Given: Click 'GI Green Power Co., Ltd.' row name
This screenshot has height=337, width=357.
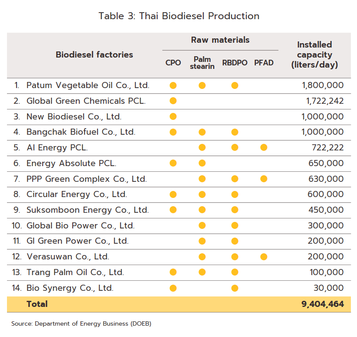Looking at the screenshot, I should click(77, 241).
